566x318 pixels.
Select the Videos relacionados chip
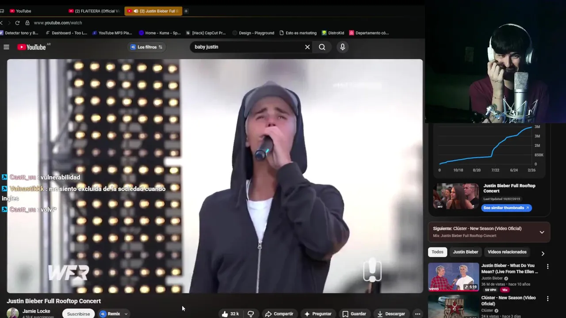coord(507,252)
